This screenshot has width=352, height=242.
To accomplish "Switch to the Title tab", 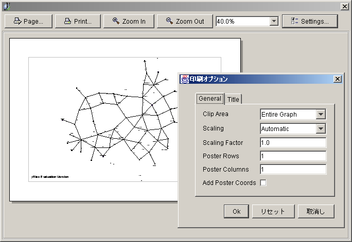I will pyautogui.click(x=233, y=99).
